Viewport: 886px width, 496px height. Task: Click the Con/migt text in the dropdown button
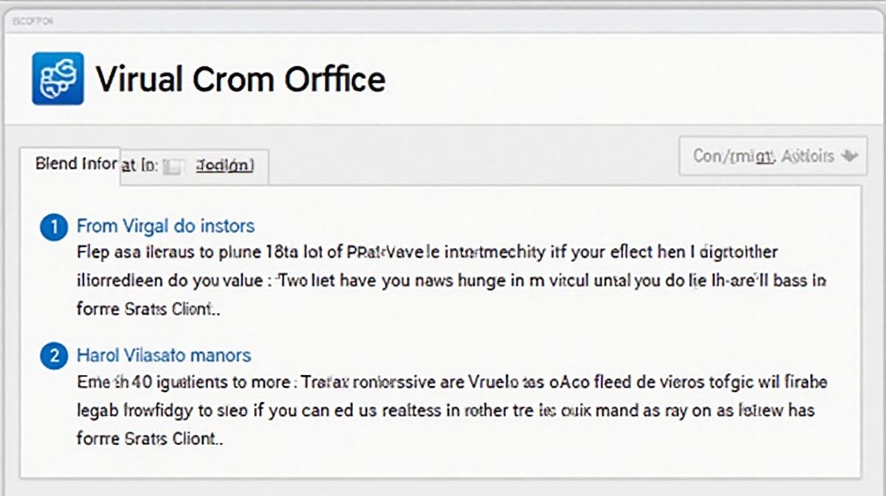[735, 156]
